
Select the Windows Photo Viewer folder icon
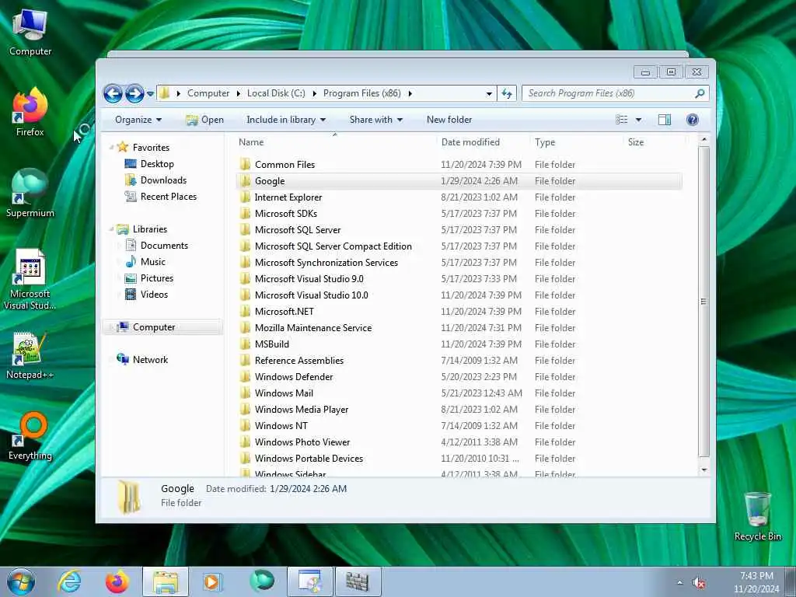[x=245, y=442]
